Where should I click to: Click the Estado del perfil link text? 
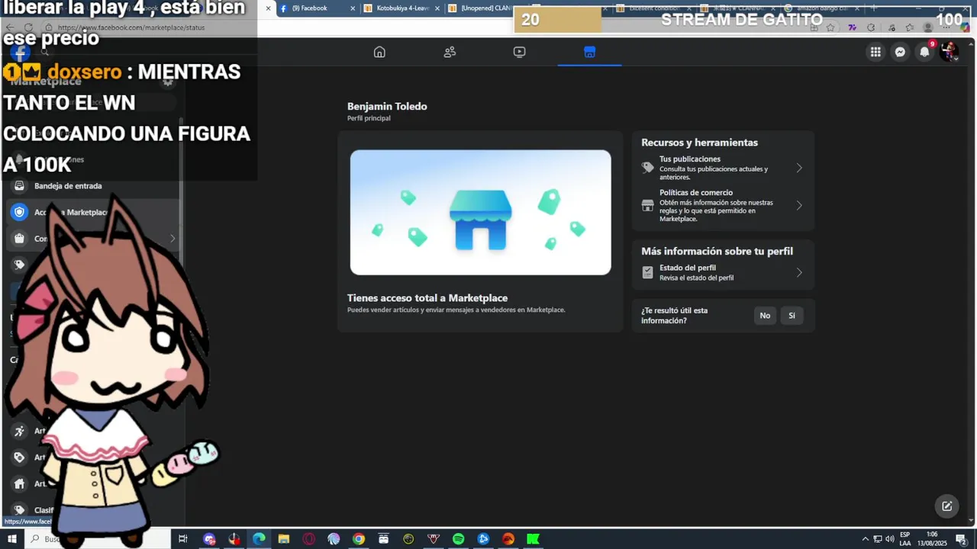688,268
